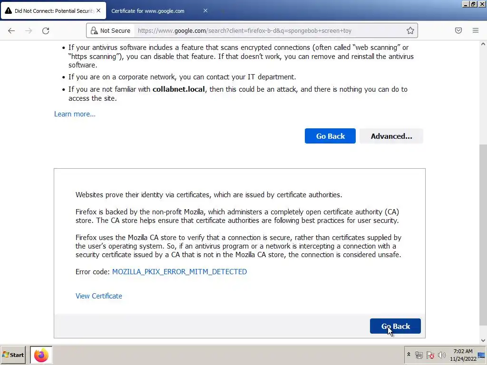Viewport: 487px width, 365px height.
Task: Click the Show desktop icon beside the clock
Action: (482, 355)
